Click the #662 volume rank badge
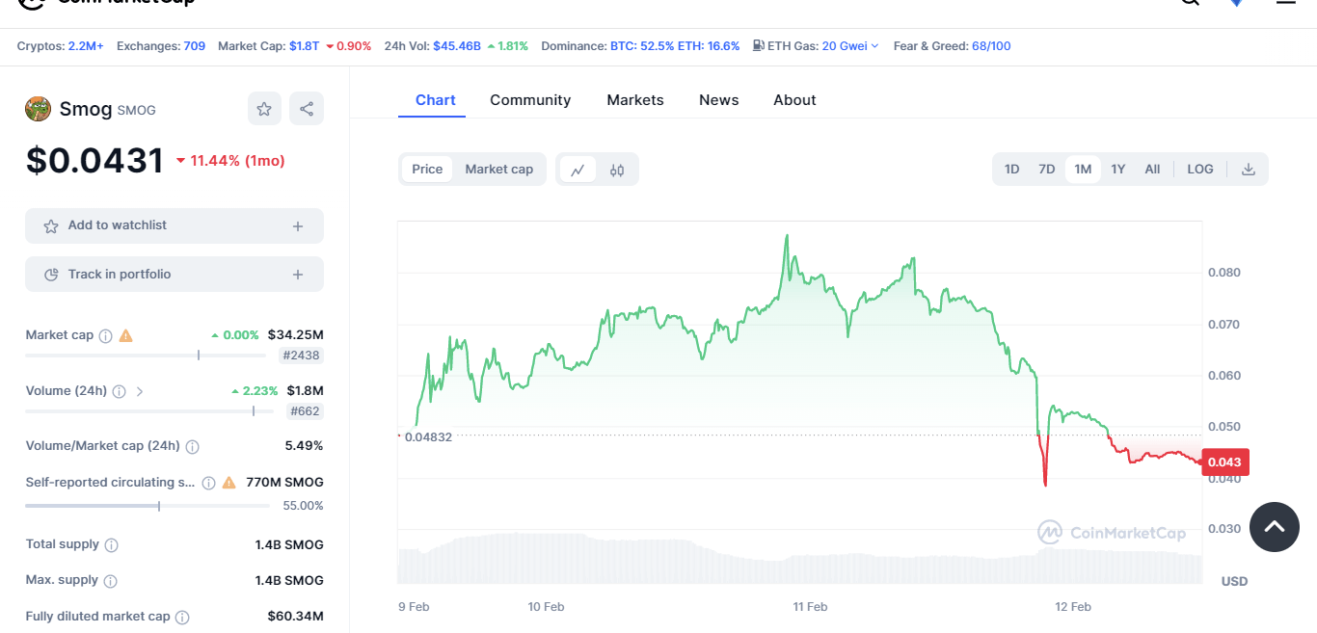Image resolution: width=1317 pixels, height=633 pixels. 305,411
